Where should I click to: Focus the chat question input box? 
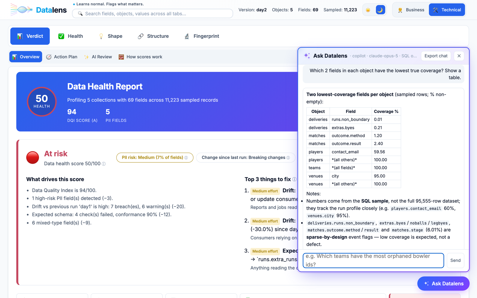(x=373, y=260)
